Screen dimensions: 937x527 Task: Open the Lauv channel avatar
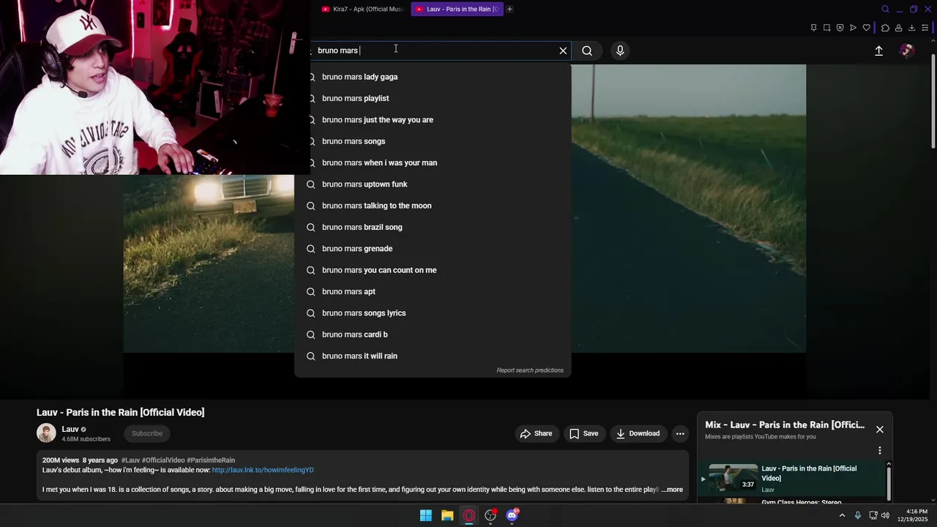coord(46,433)
